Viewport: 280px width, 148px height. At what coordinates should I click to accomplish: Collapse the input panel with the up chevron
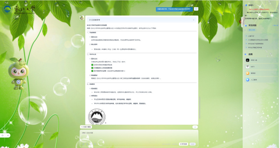195,127
